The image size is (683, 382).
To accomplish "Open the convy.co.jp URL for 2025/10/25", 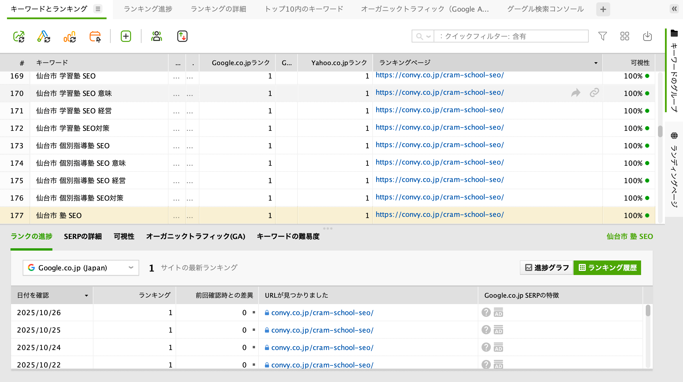I will (x=322, y=330).
